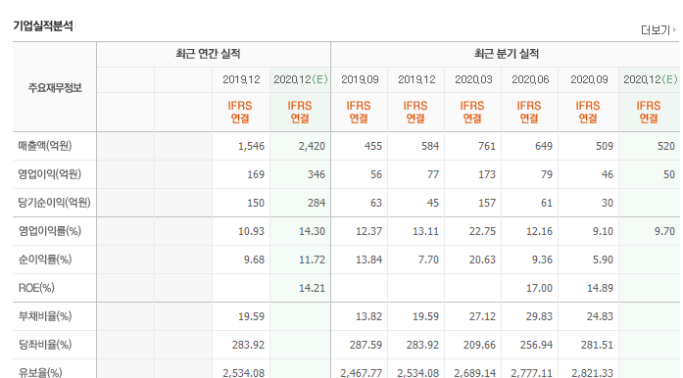Click the quarterly 2019.09 column header

360,79
